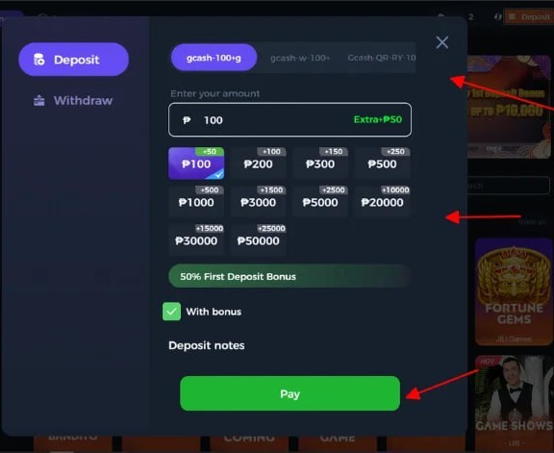This screenshot has height=453, width=554.
Task: Switch to Gcash-QR-RY payment tab
Action: pos(382,58)
